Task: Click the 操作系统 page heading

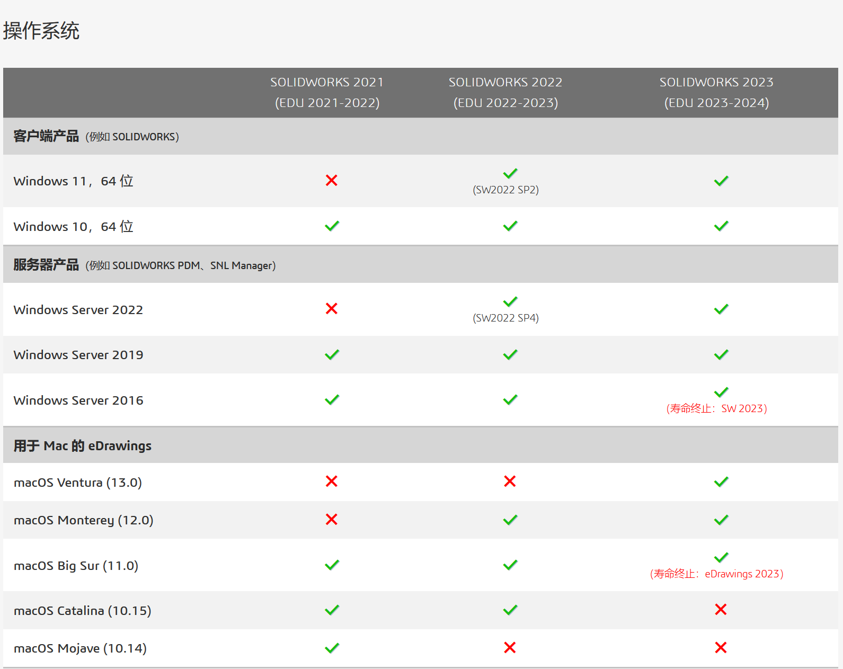Action: tap(41, 31)
